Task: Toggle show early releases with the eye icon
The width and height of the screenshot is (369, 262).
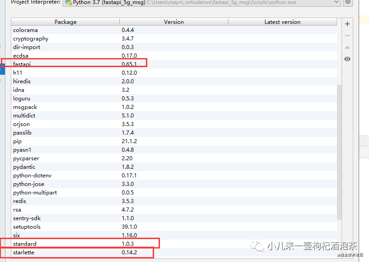Action: 347,59
